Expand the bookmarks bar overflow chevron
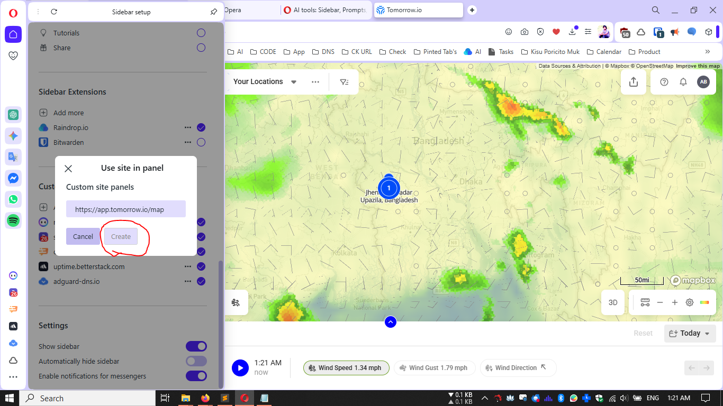The height and width of the screenshot is (406, 723). point(708,52)
